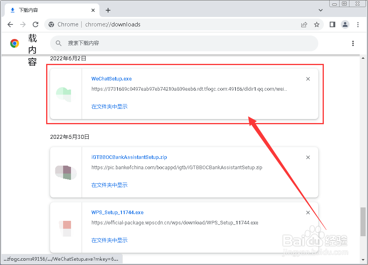Click the Chrome logo on downloads page
The image size is (368, 265).
15,43
